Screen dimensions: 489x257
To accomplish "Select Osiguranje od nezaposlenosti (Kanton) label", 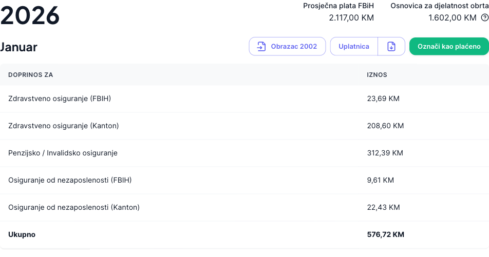I will tap(74, 207).
